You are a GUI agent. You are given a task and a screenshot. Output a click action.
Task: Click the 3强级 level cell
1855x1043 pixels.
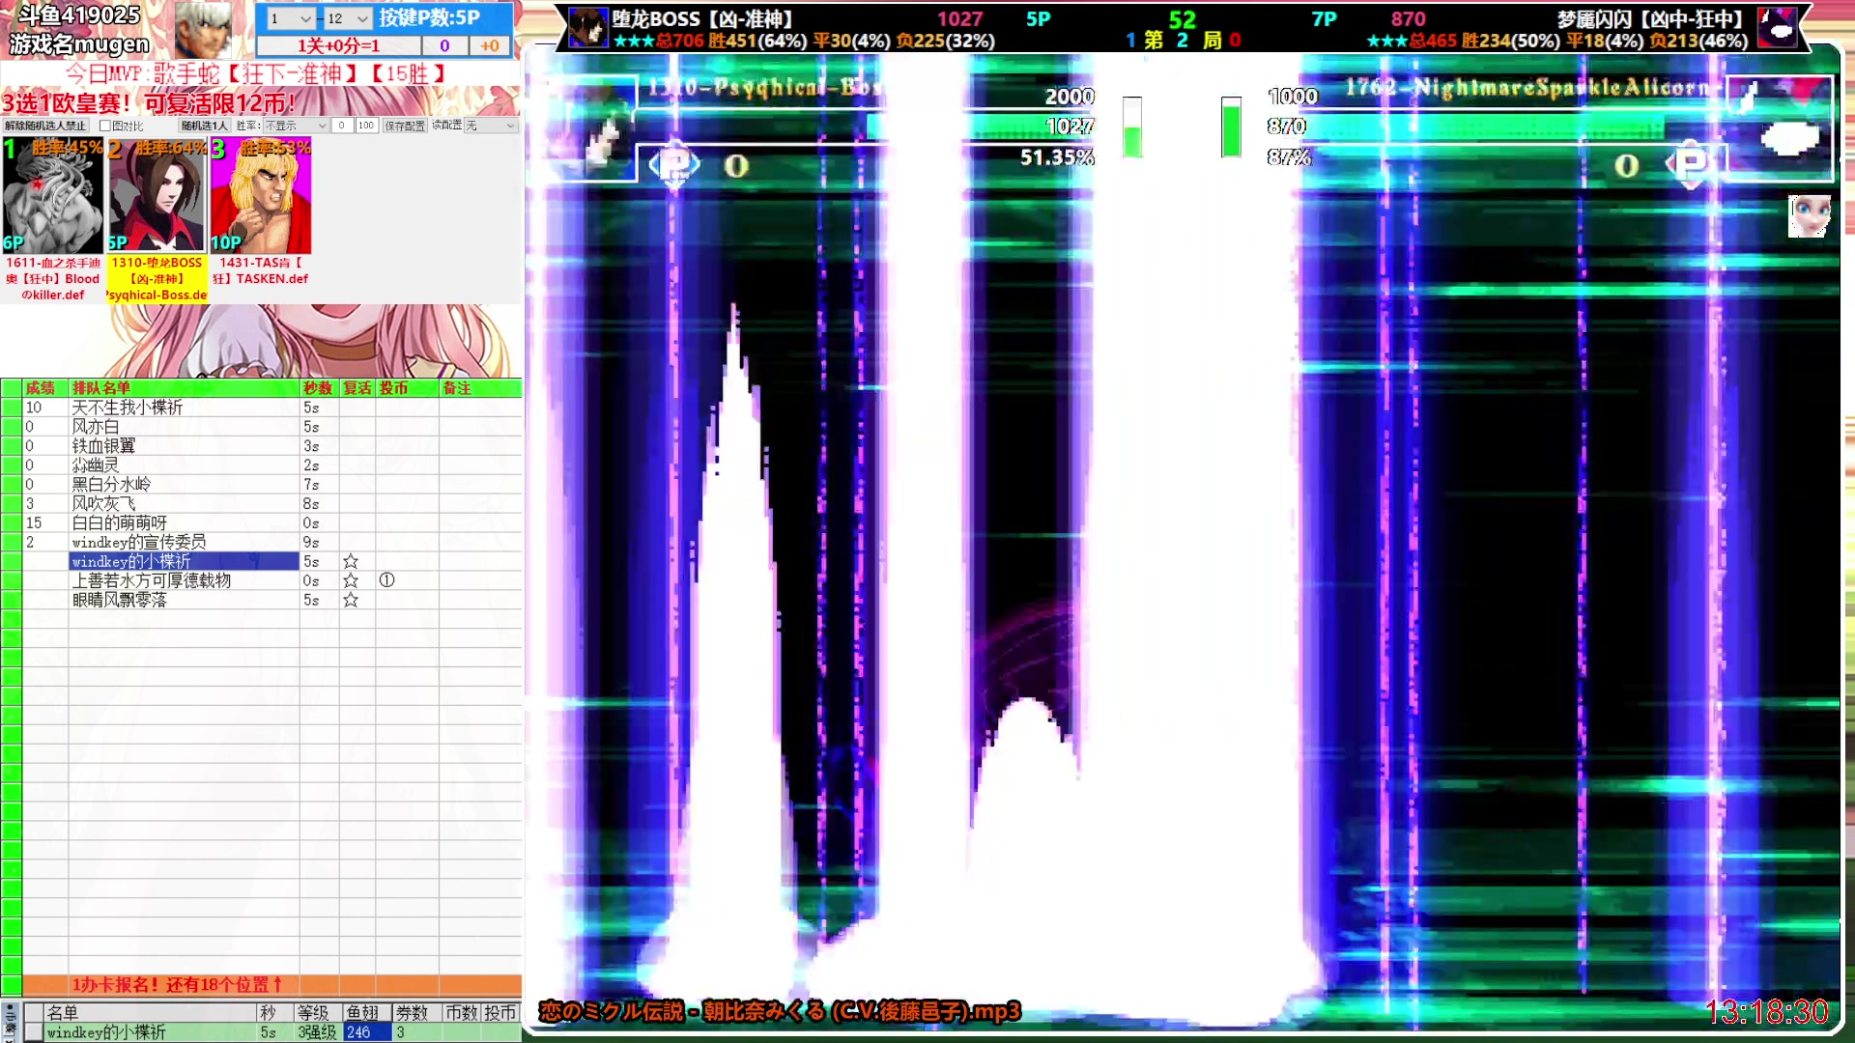(317, 1032)
